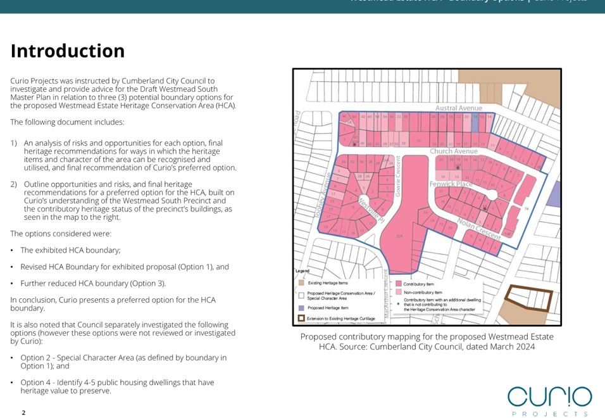Click the "Non-contributory Item" legend label

(x=423, y=293)
